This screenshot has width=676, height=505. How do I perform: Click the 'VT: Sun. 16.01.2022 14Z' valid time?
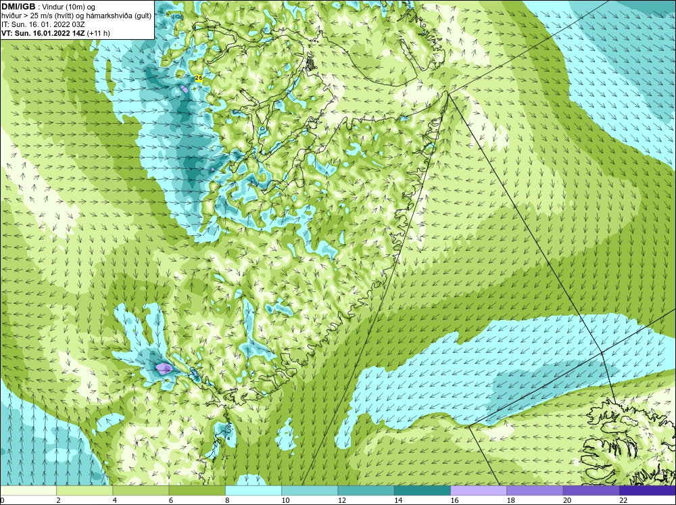tap(43, 33)
